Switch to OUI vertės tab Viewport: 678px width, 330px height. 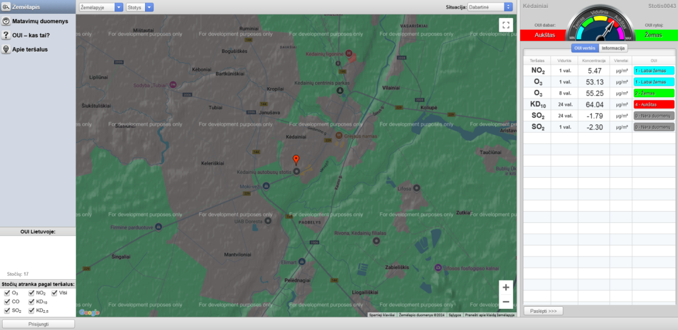585,48
